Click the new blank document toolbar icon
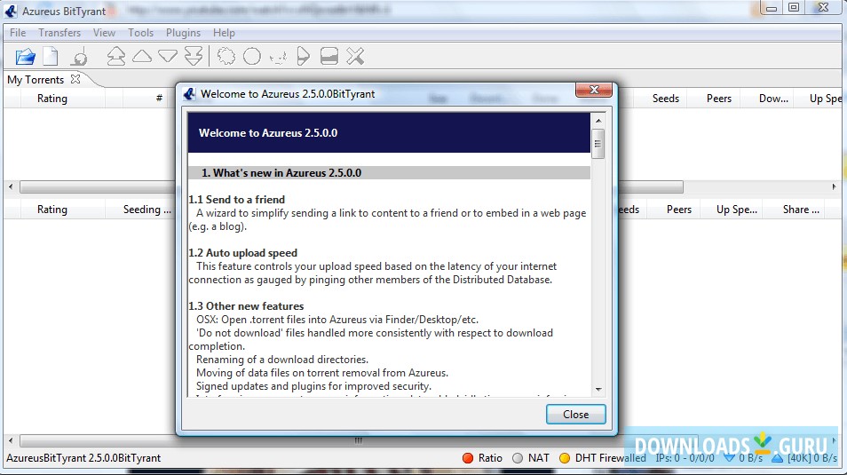The height and width of the screenshot is (475, 847). (51, 56)
